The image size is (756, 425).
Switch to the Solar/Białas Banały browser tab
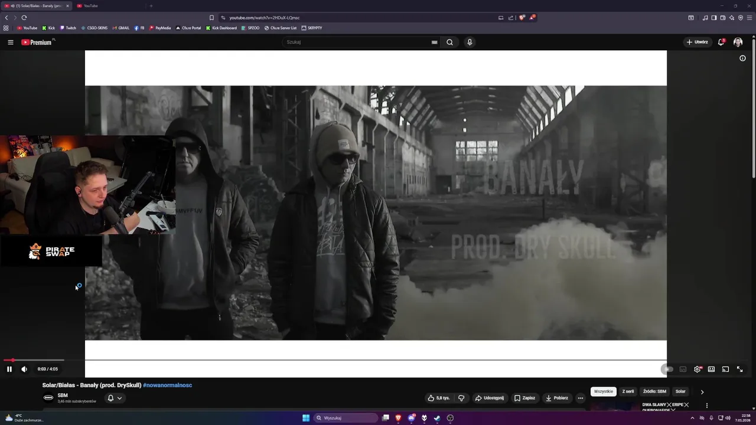point(37,6)
